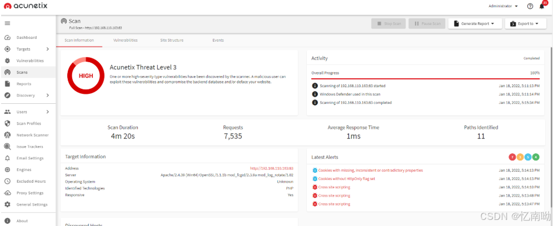Viewport: 553px width, 226px height.
Task: Open the Cross site scripting alert at 5:13:47 PM
Action: (335, 204)
